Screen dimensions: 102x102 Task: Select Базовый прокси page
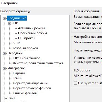click(25, 48)
